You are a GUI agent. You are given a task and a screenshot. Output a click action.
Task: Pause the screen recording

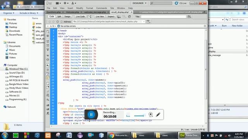(91, 115)
